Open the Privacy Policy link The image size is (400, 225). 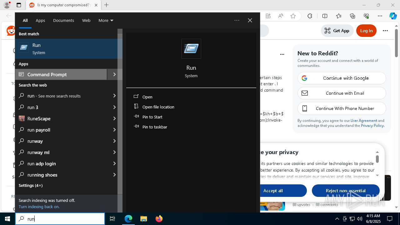pos(372,126)
